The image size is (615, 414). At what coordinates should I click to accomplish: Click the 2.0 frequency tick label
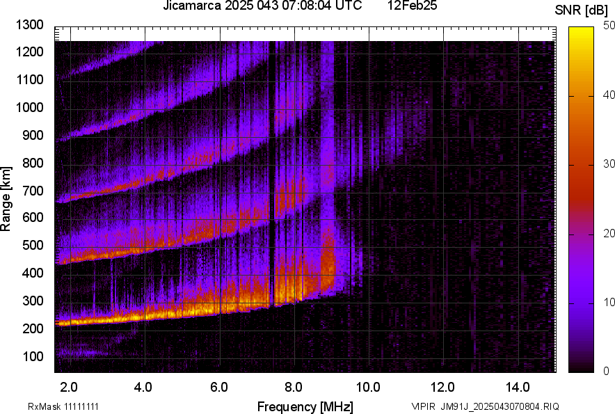(69, 387)
